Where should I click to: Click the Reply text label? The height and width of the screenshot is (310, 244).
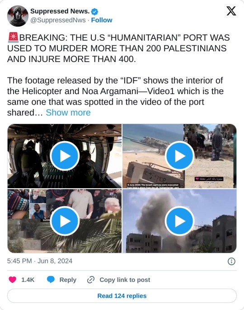pyautogui.click(x=68, y=280)
